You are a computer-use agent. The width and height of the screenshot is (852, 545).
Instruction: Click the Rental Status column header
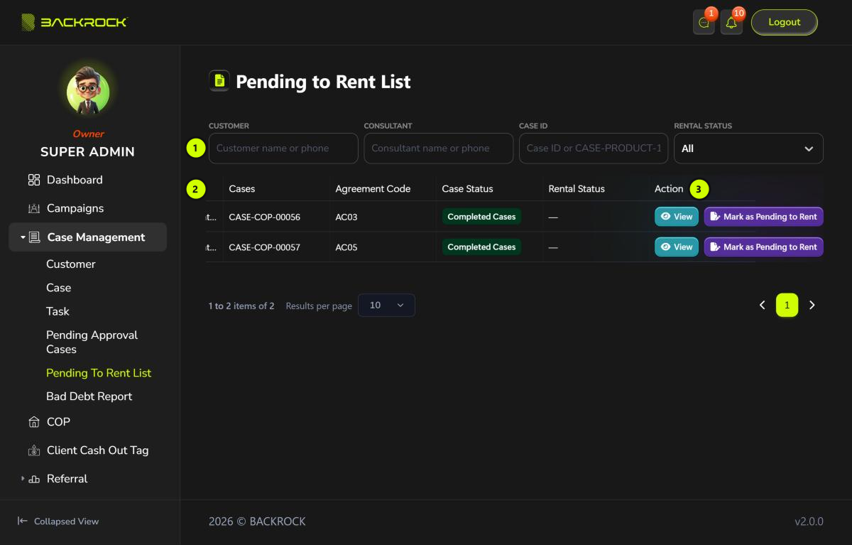tap(577, 189)
